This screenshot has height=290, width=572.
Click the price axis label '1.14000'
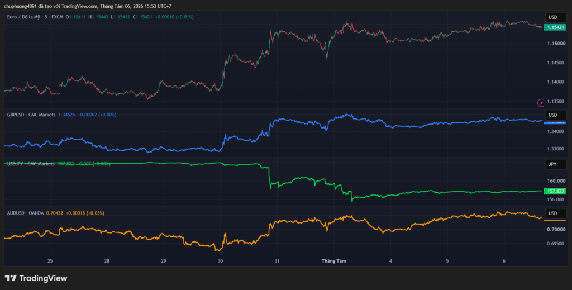point(555,82)
